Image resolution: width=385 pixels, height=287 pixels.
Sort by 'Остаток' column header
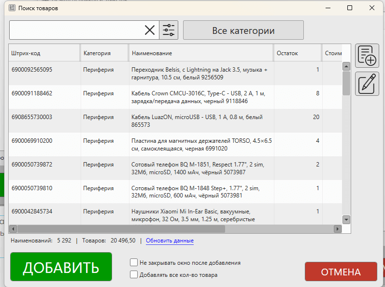(x=297, y=53)
